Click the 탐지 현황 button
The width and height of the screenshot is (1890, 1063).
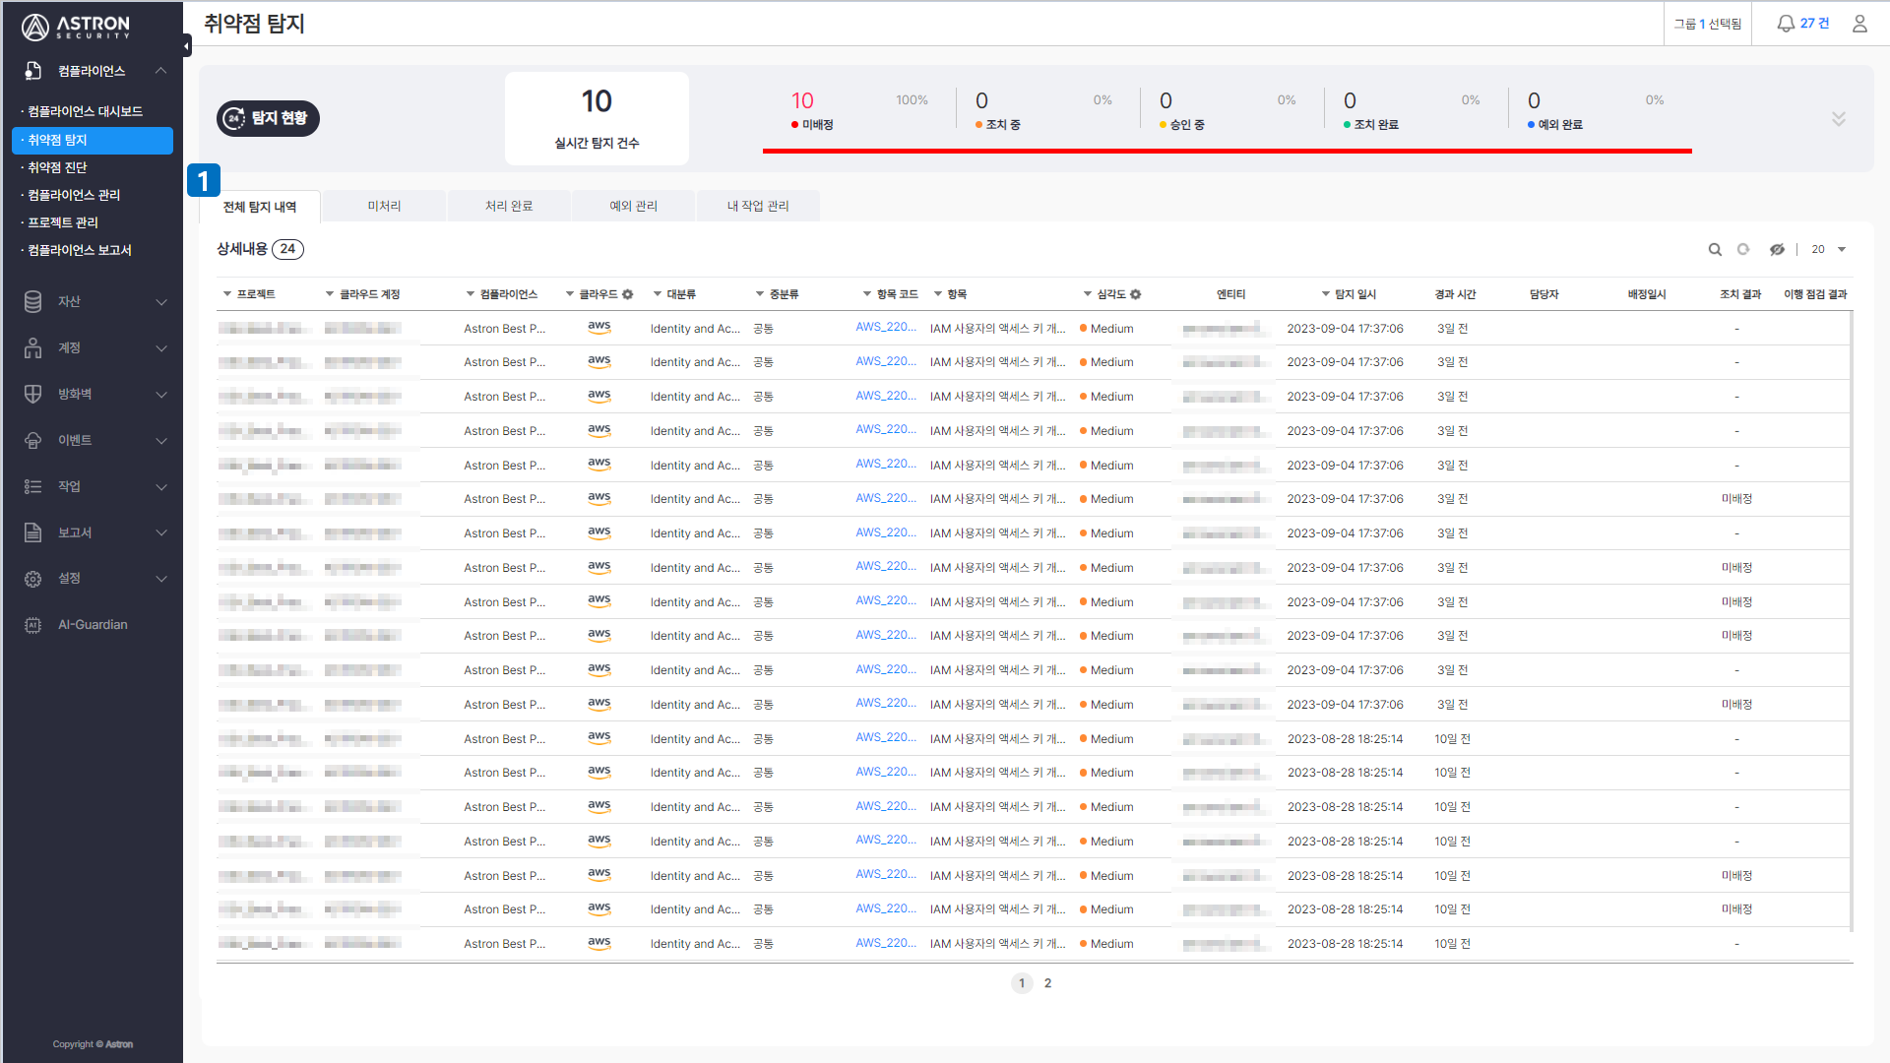coord(268,118)
